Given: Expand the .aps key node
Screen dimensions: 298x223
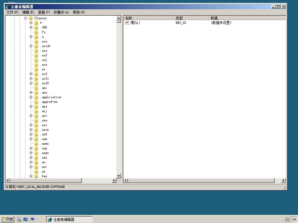Looking at the screenshot, I should coord(31,106).
